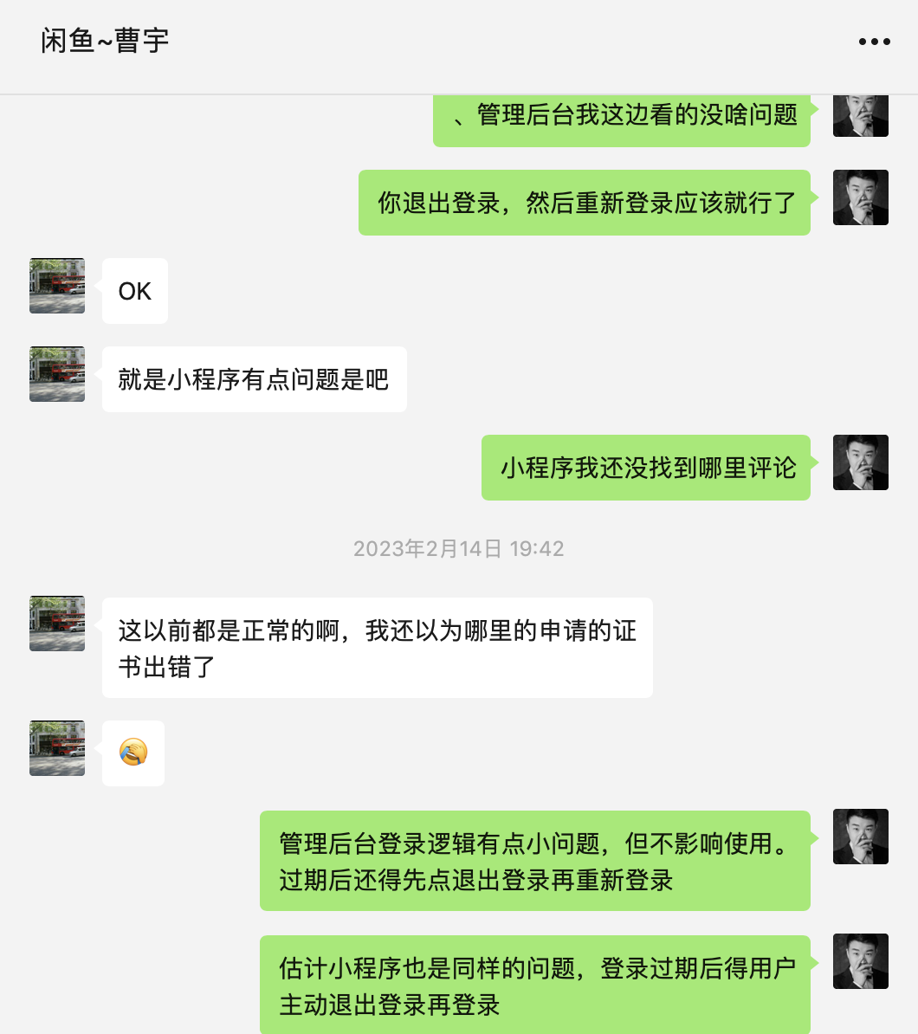Select the 小程序我还没找到哪里评论 bubble
Screen dimensions: 918x1034
point(646,468)
